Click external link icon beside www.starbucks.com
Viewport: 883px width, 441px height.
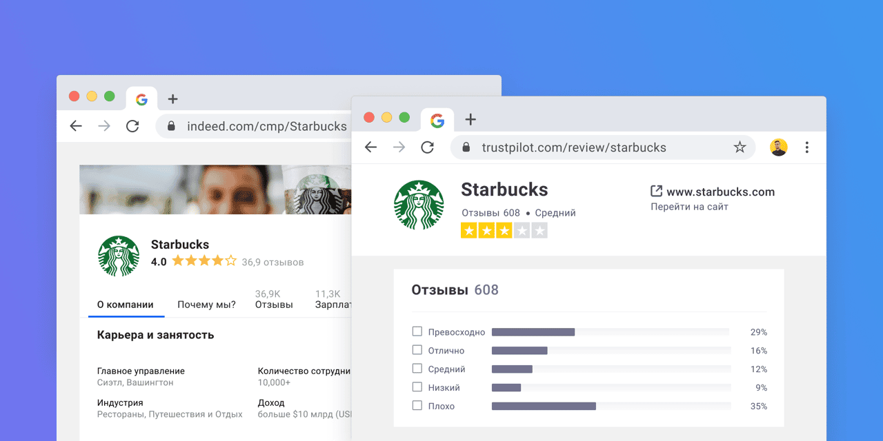pyautogui.click(x=657, y=192)
